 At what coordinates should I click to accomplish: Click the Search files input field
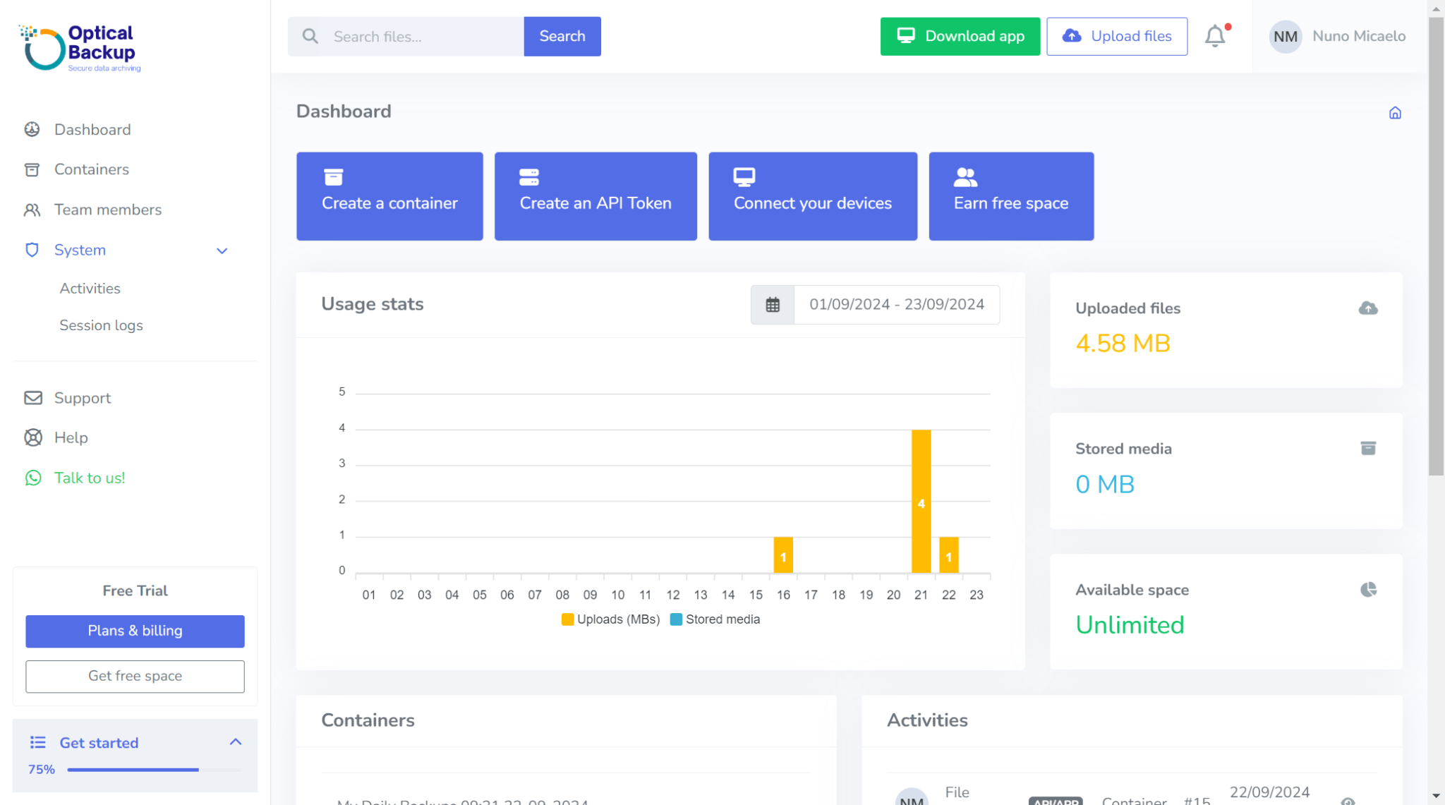coord(423,37)
